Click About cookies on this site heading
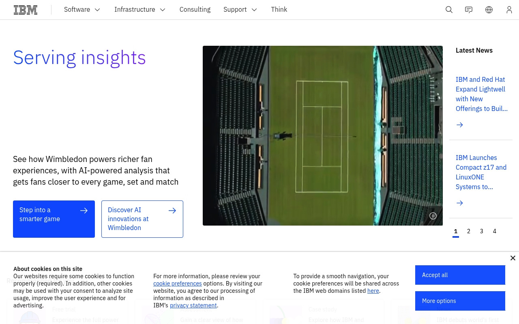Viewport: 519px width, 324px height. 48,269
